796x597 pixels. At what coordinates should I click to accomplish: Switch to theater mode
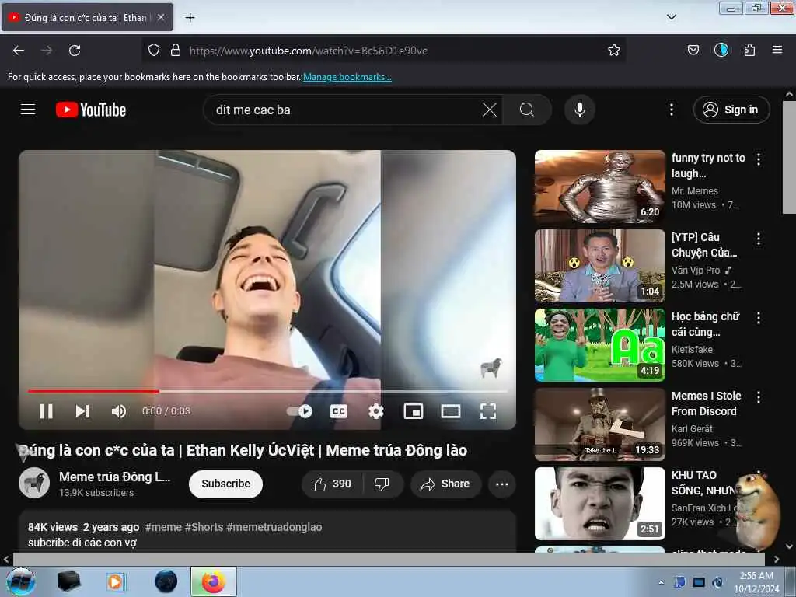pos(451,411)
